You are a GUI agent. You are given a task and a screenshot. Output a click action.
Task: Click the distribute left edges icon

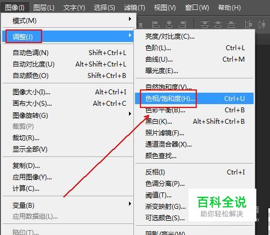249,25
